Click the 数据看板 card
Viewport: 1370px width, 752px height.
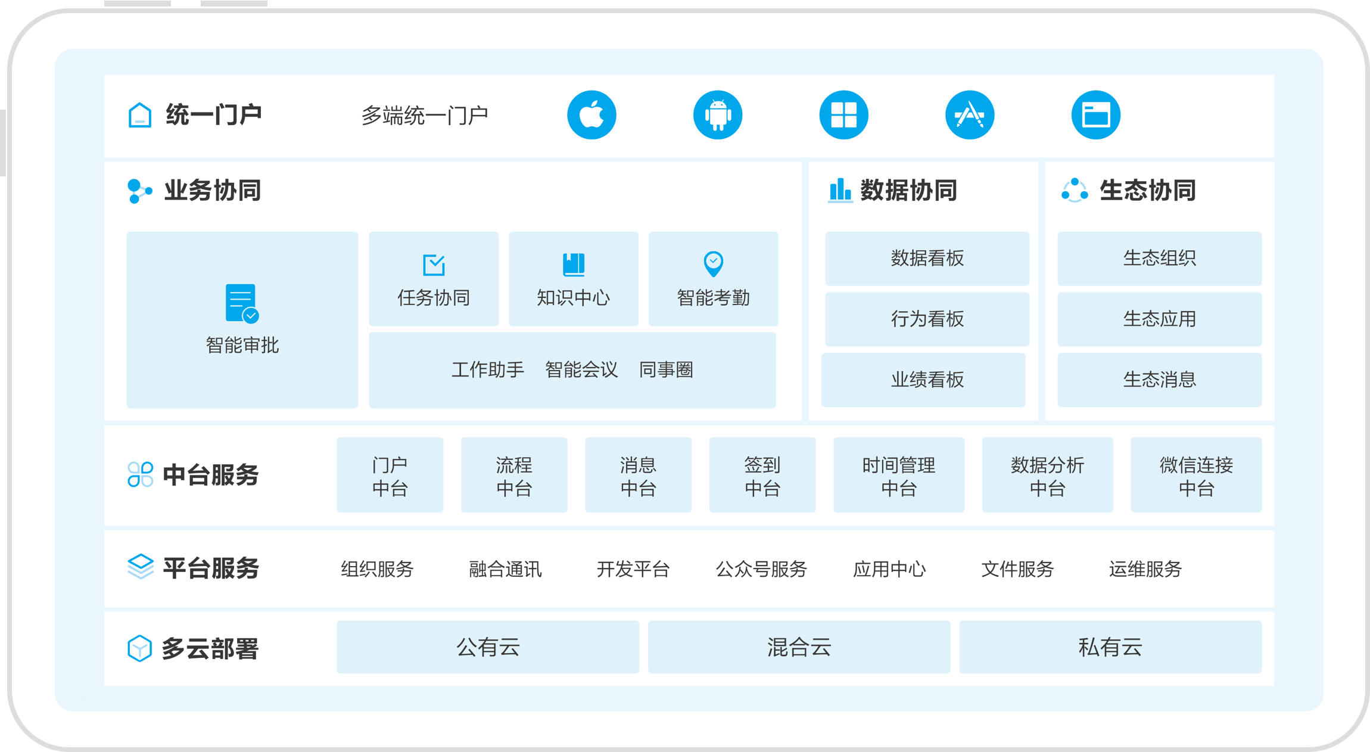(x=926, y=259)
